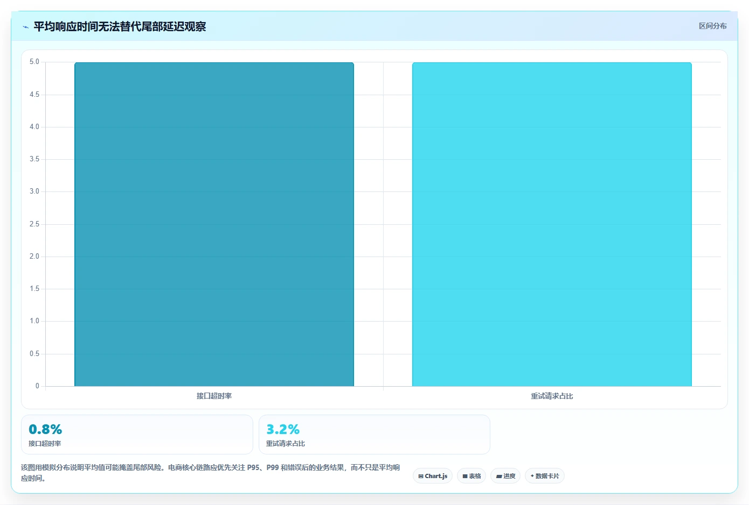
Task: Click the light cyan 重试请求占比 bar
Action: tap(552, 224)
